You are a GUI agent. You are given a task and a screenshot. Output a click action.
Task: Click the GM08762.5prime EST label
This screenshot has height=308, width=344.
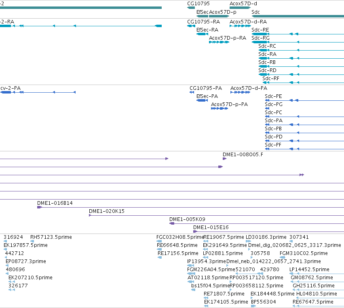coord(312,278)
